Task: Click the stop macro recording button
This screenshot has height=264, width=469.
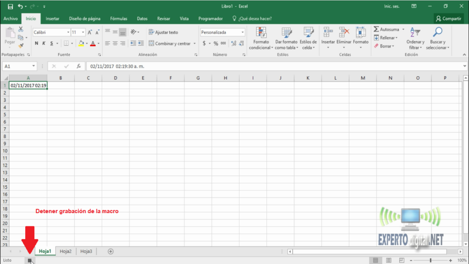Action: point(30,260)
